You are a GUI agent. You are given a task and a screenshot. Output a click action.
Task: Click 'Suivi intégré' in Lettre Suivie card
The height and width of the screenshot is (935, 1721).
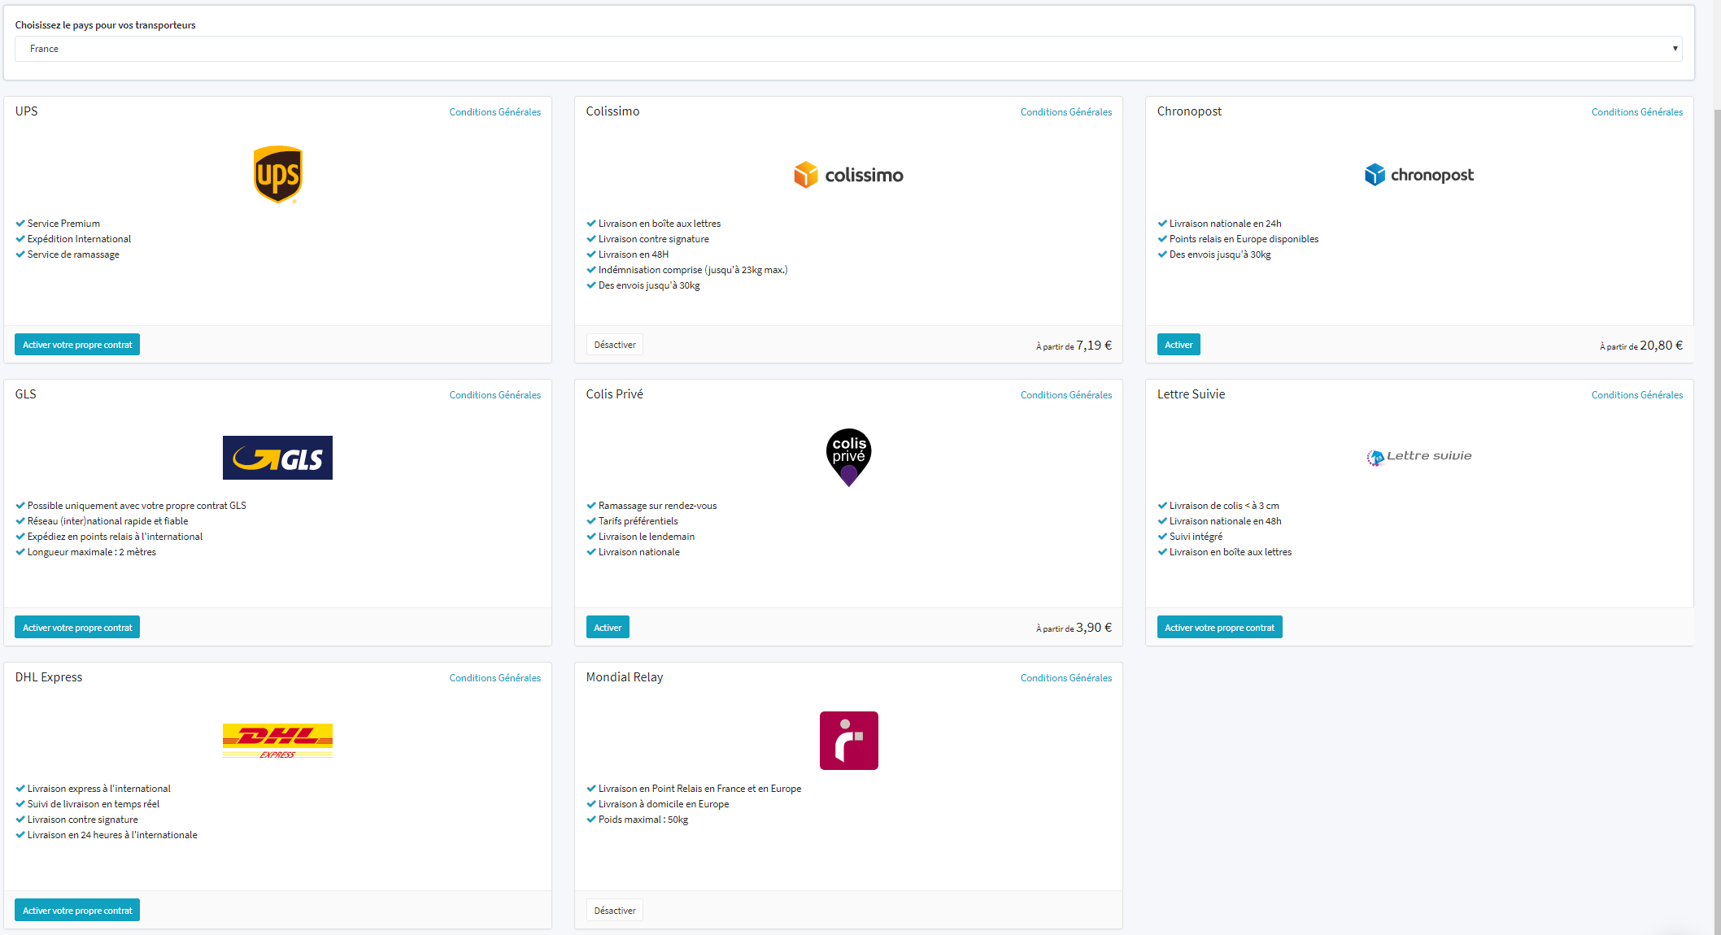click(1196, 537)
